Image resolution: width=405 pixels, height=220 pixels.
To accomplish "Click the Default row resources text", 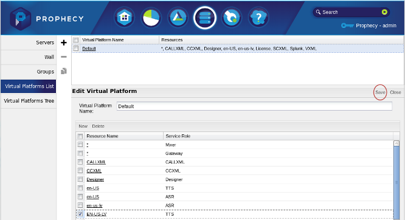I will pyautogui.click(x=239, y=48).
